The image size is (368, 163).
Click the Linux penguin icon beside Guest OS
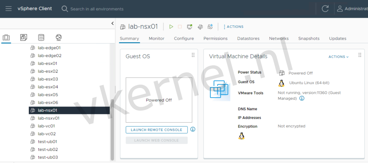point(281,83)
